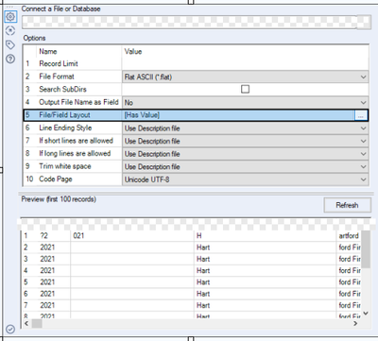Toggle the Search SubDirs checkbox
This screenshot has height=341, width=378.
[x=245, y=89]
